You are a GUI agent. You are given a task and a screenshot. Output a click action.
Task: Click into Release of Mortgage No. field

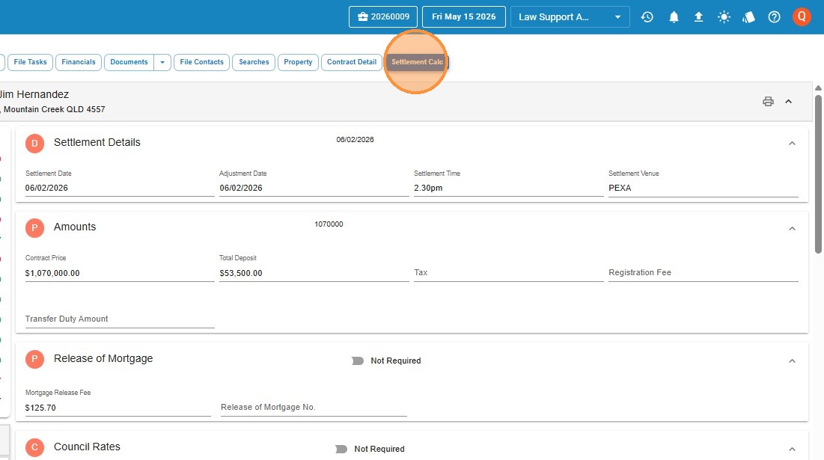click(x=314, y=407)
